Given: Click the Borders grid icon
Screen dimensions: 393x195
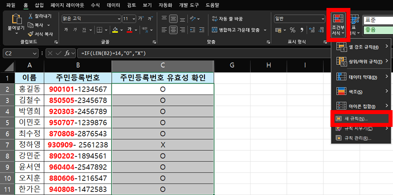Looking at the screenshot, I should point(99,30).
